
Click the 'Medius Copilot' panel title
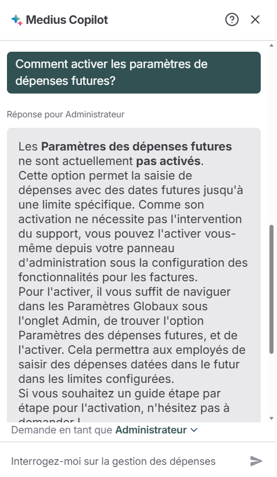point(67,20)
